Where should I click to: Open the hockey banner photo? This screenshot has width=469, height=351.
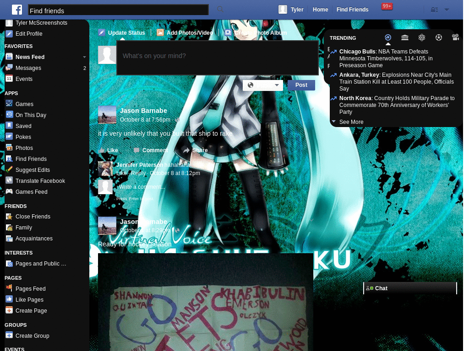pos(206,302)
